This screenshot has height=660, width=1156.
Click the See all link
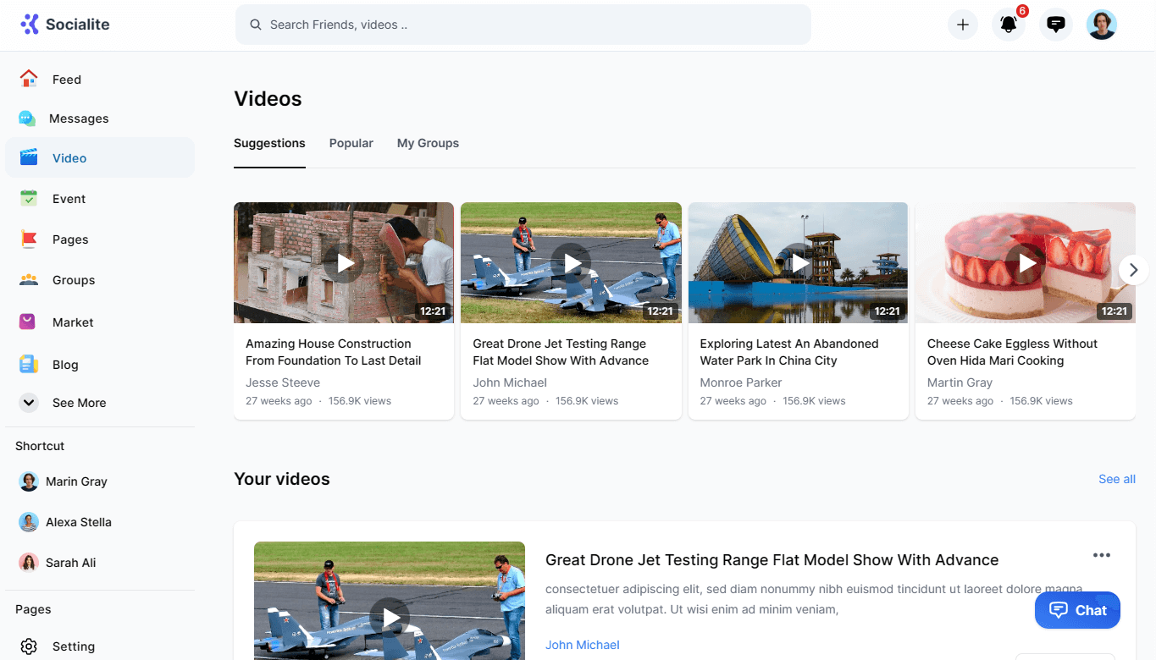click(x=1116, y=479)
